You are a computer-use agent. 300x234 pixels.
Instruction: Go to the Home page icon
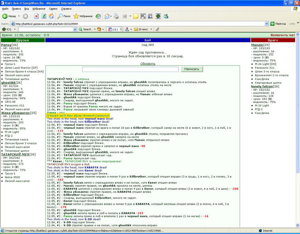point(51,16)
